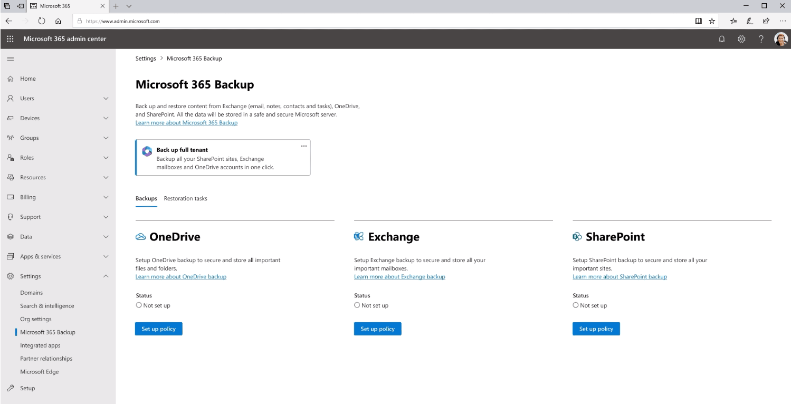791x404 pixels.
Task: Click the Settings gear icon in sidebar
Action: click(x=10, y=276)
